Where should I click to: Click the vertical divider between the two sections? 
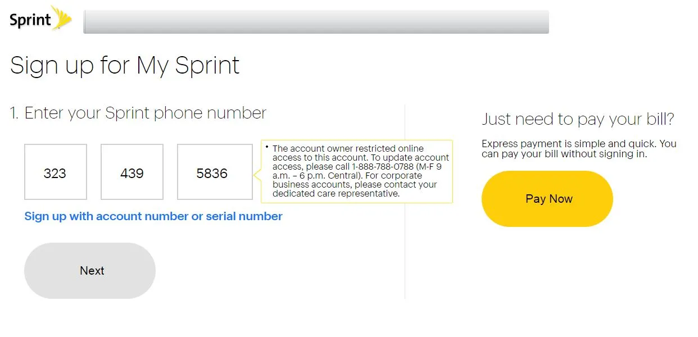pos(405,202)
